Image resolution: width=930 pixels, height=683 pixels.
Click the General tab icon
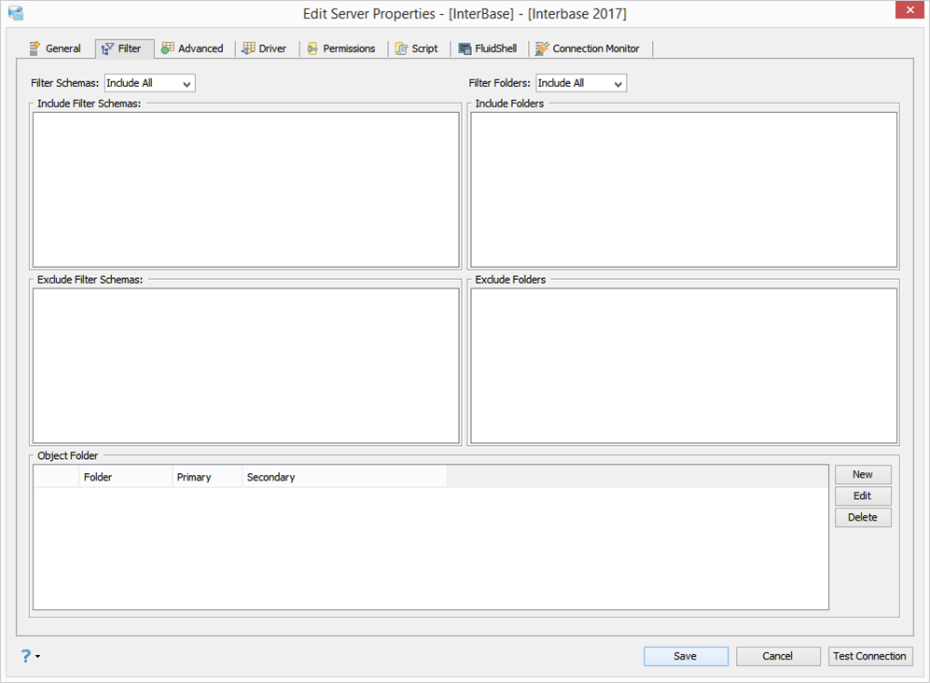click(35, 49)
